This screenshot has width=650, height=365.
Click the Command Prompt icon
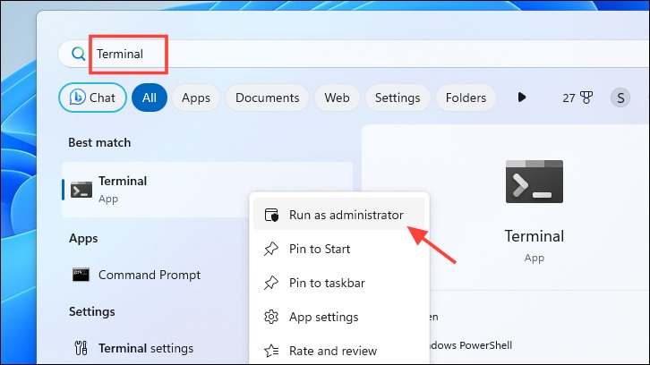coord(81,275)
